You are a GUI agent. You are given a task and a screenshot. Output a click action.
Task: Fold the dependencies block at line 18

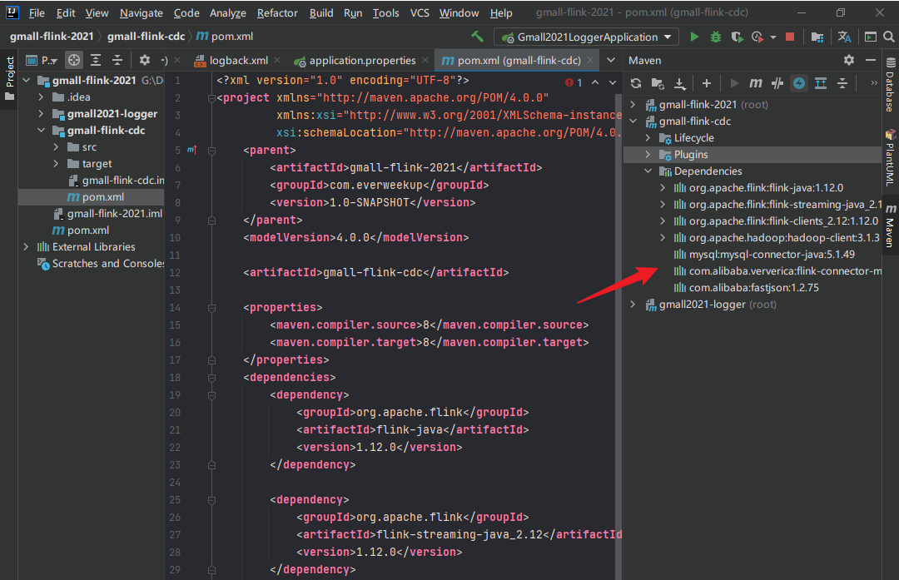click(x=211, y=378)
